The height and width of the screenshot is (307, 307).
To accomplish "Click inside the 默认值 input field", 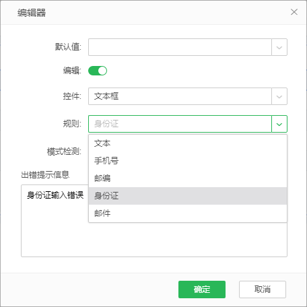I will tap(180, 47).
